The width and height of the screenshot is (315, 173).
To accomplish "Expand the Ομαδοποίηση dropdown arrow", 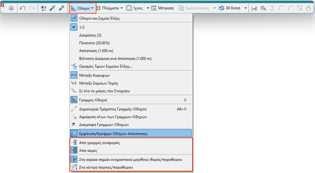I will click(x=214, y=8).
